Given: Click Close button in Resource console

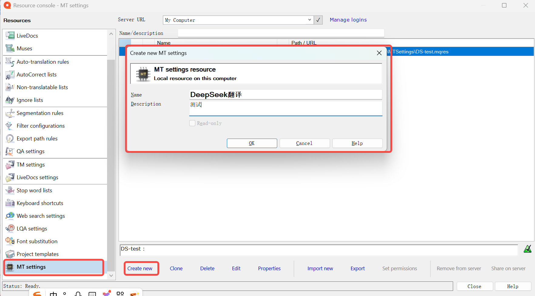Looking at the screenshot, I should coord(474,286).
